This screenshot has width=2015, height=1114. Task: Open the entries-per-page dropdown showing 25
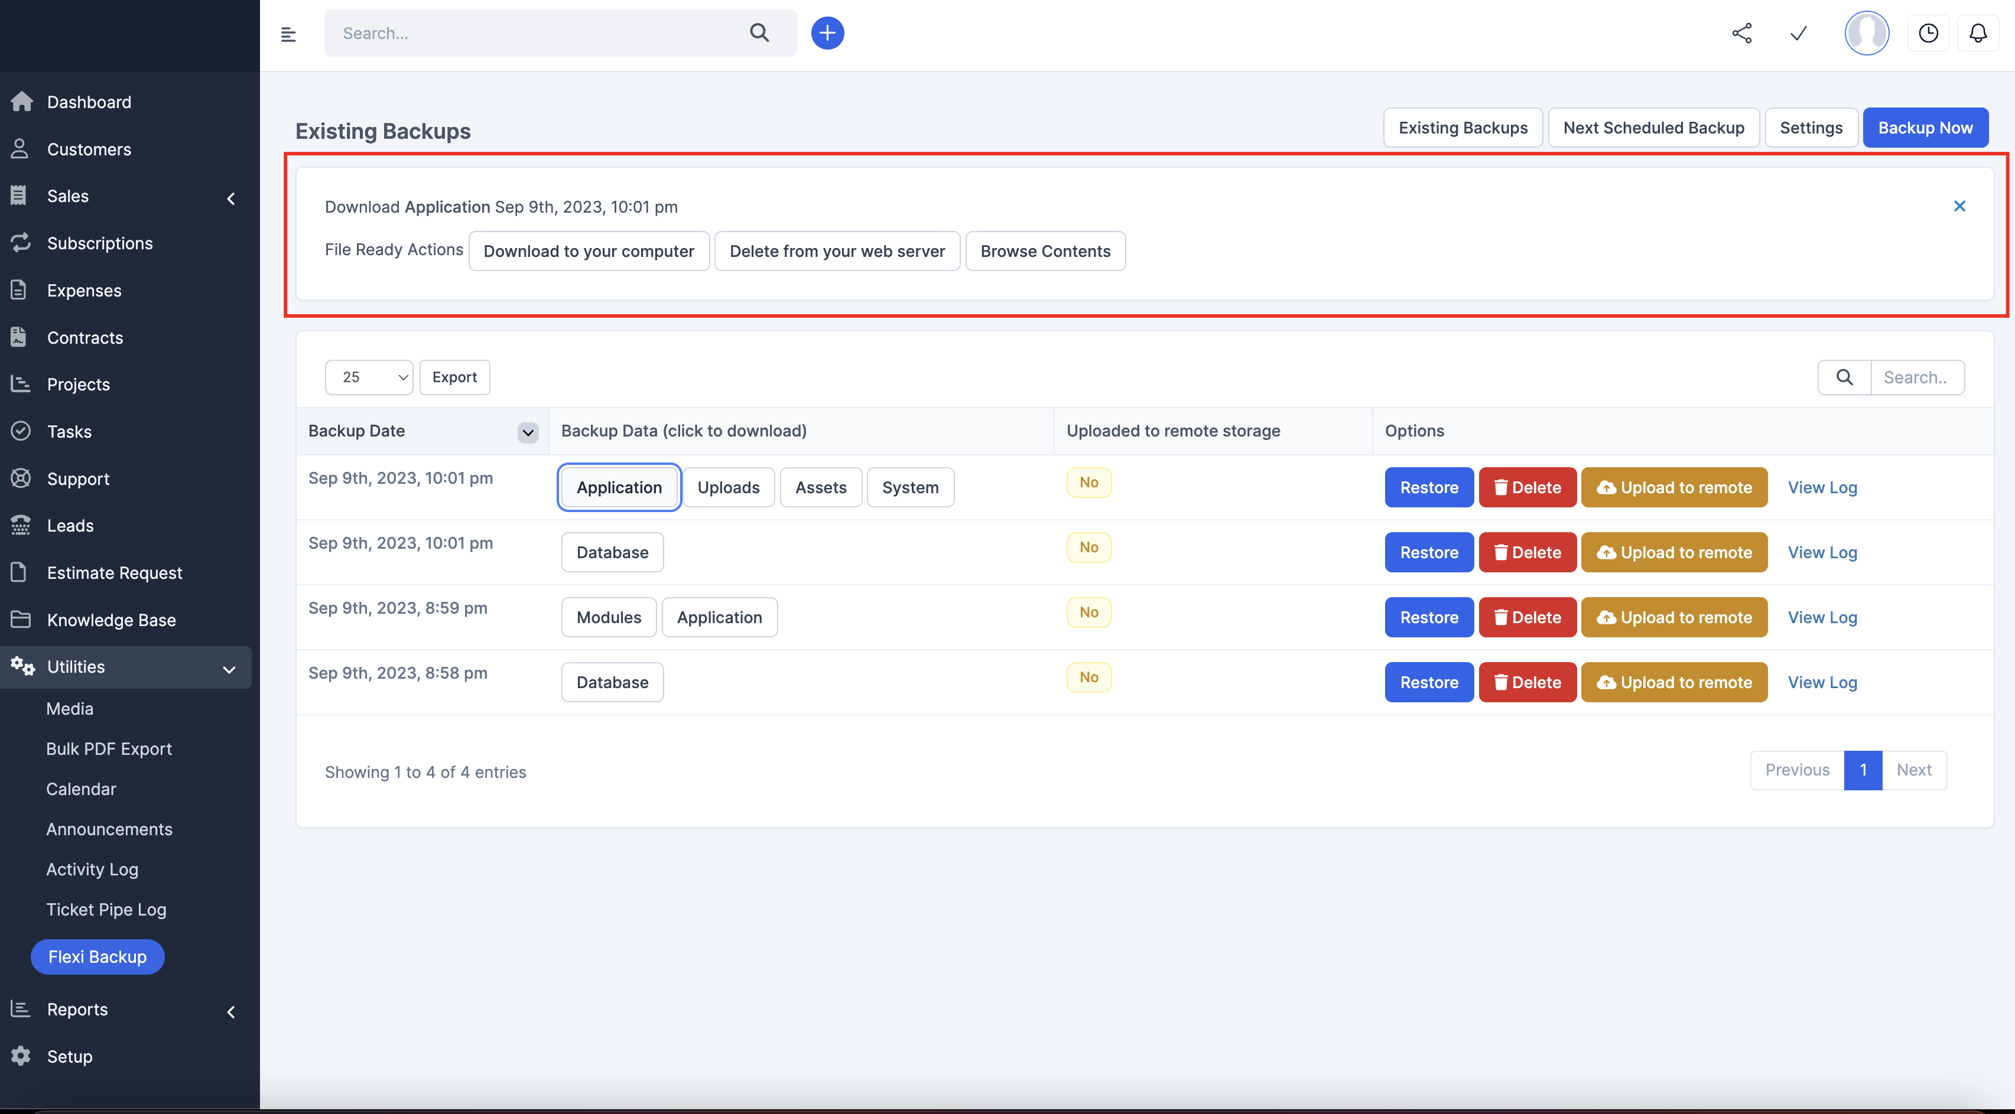pyautogui.click(x=368, y=377)
